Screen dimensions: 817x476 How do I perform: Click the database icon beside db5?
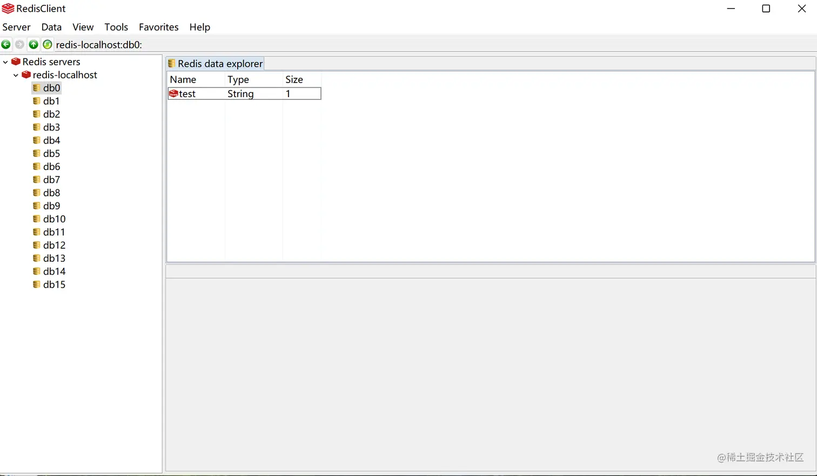pyautogui.click(x=37, y=153)
